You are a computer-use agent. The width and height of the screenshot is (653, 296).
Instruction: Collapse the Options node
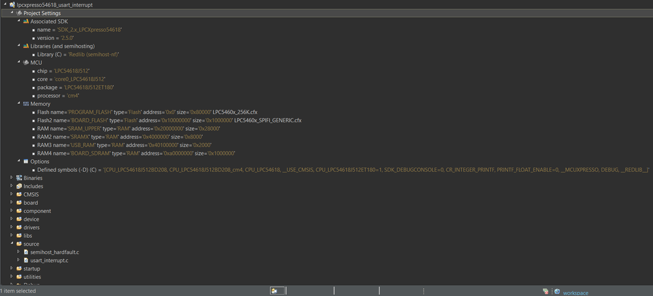(19, 161)
